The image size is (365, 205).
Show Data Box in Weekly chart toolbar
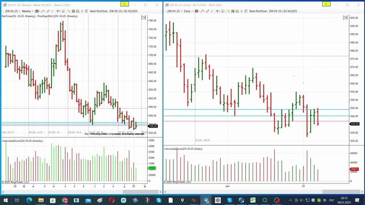[68, 11]
